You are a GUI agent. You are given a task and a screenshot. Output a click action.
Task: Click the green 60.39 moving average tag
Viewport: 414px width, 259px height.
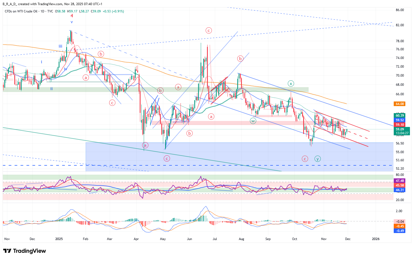(400, 116)
